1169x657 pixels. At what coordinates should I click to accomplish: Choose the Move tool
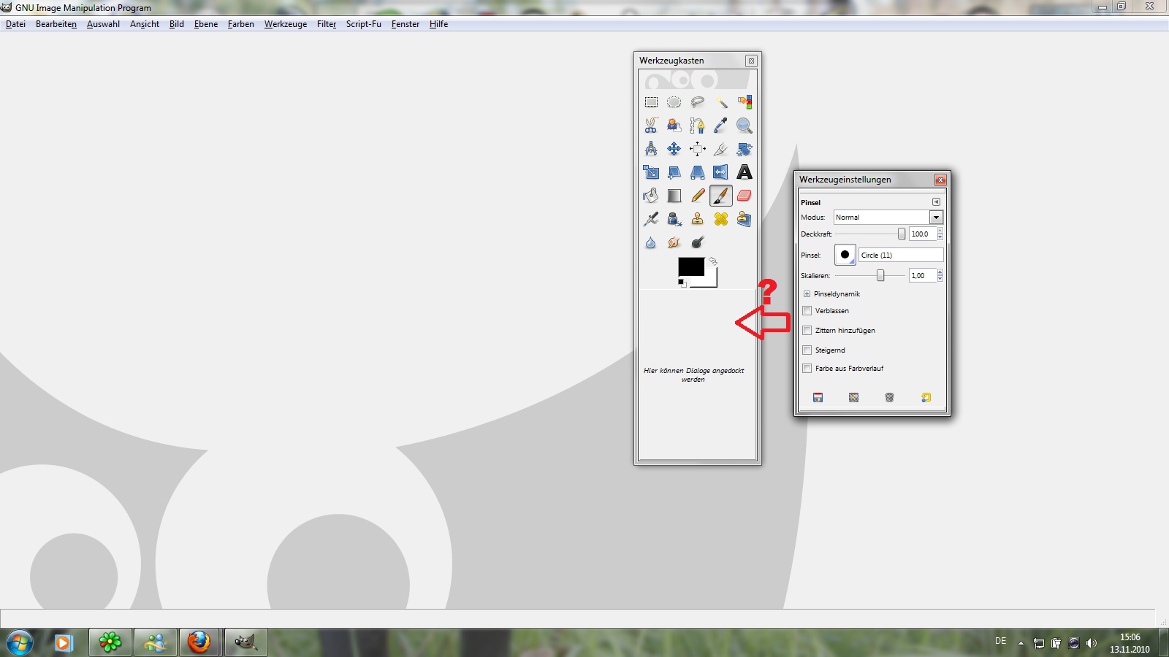[674, 149]
